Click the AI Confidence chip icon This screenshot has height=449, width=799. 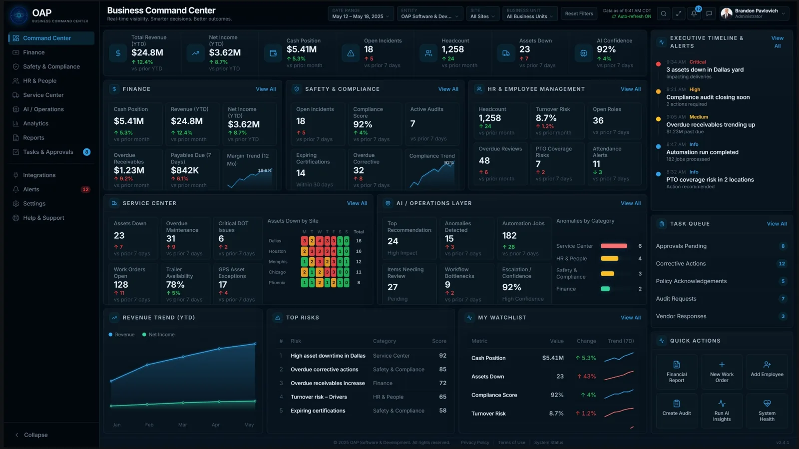tap(583, 53)
